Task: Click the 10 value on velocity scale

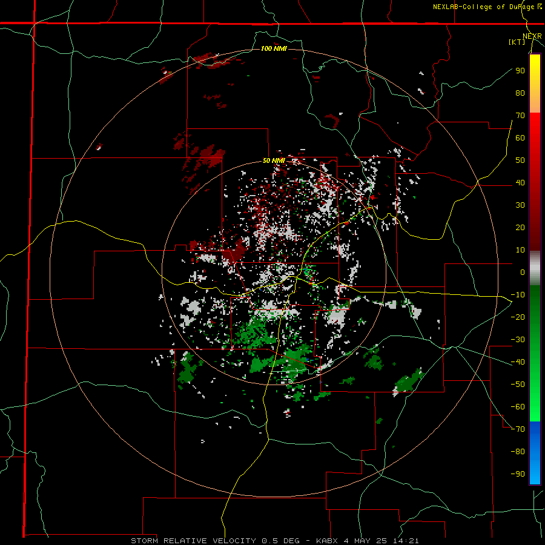Action: click(520, 250)
